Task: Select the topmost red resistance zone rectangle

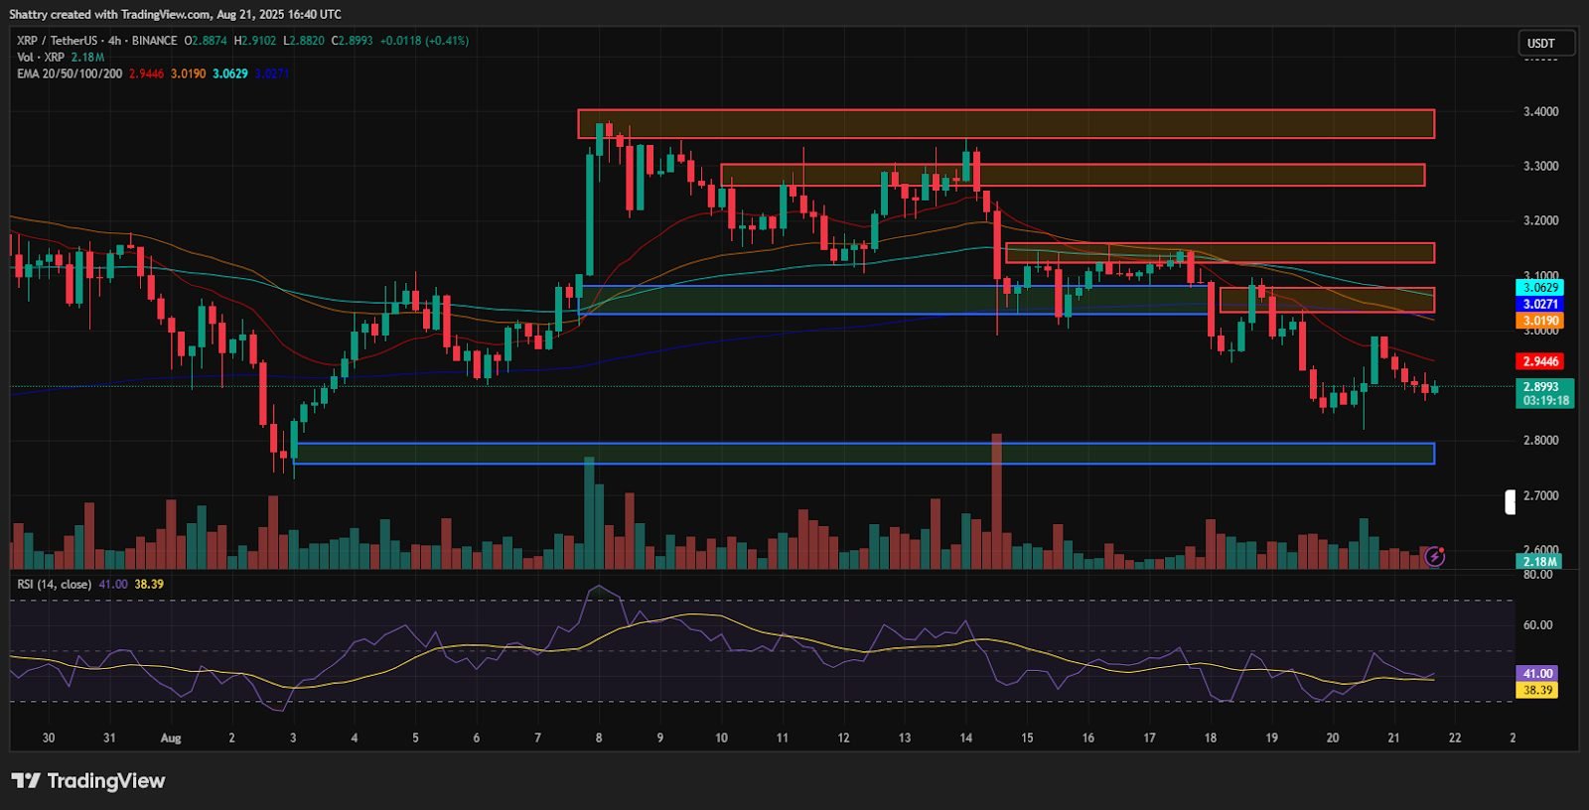Action: 1005,124
